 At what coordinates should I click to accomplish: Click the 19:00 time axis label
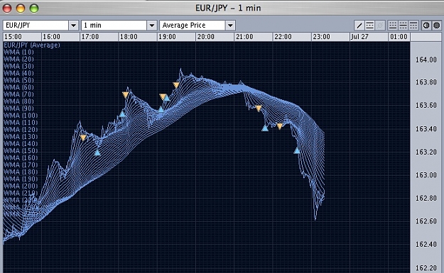tap(167, 37)
